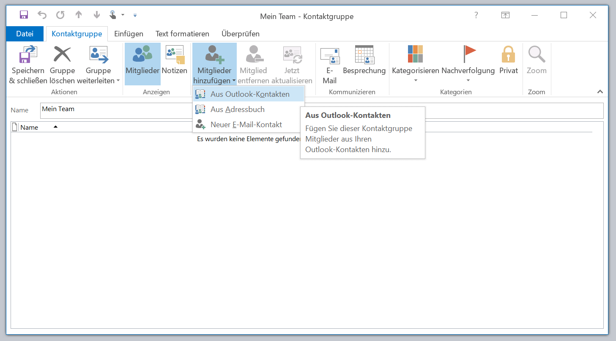Viewport: 616px width, 341px height.
Task: Show the Mitglieder view
Action: click(142, 64)
